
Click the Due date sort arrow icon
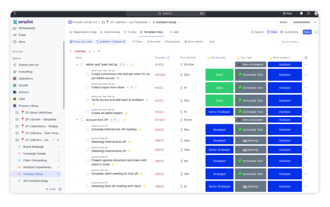click(168, 58)
